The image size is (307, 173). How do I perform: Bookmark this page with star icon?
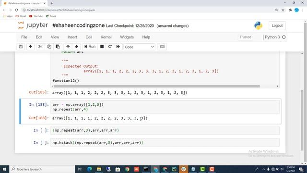[x=283, y=10]
